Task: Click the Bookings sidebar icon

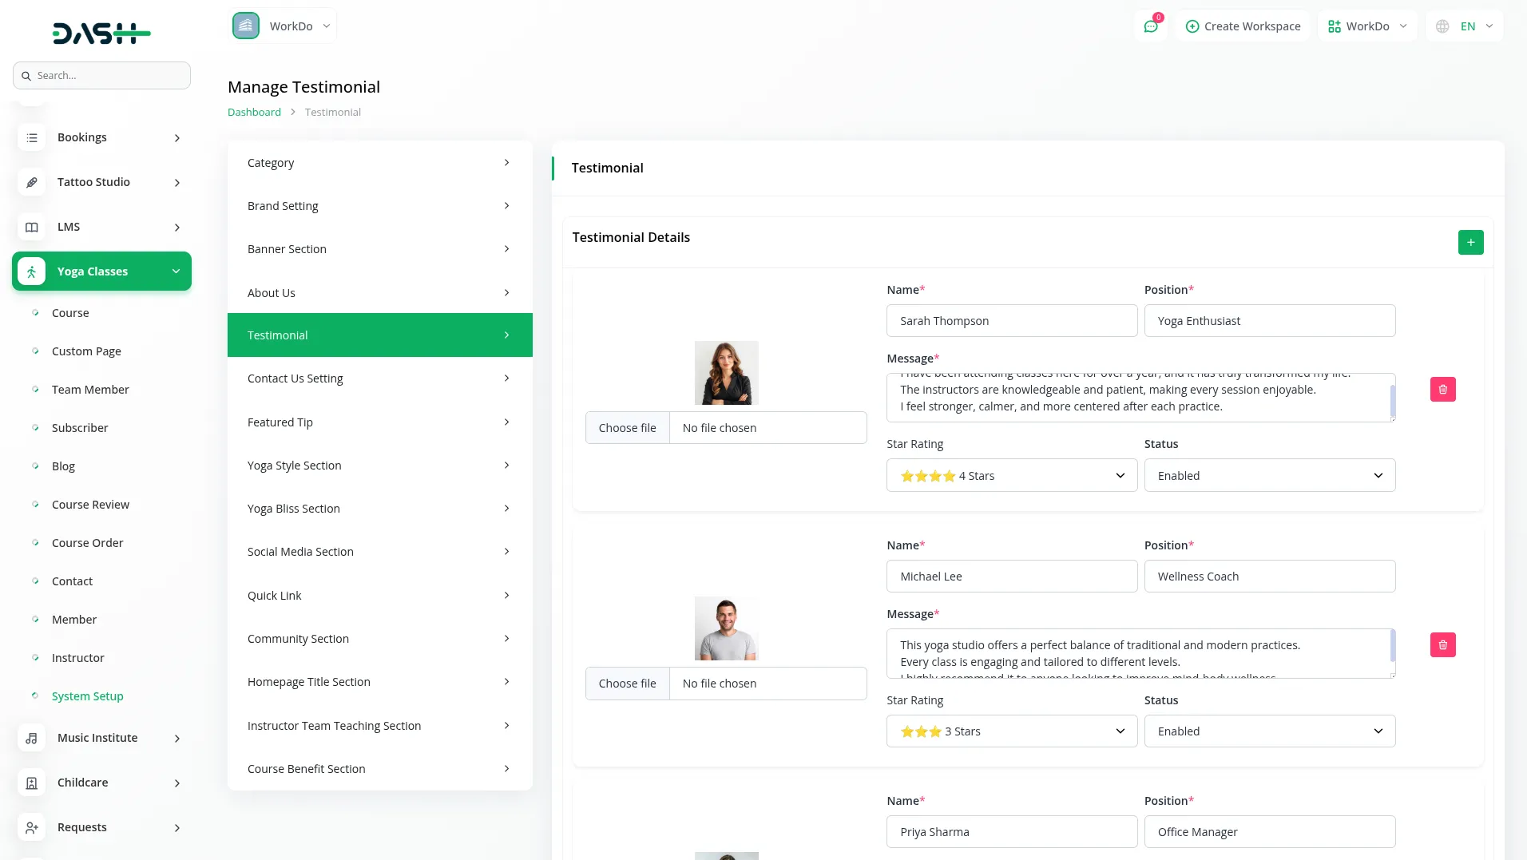Action: (x=32, y=137)
